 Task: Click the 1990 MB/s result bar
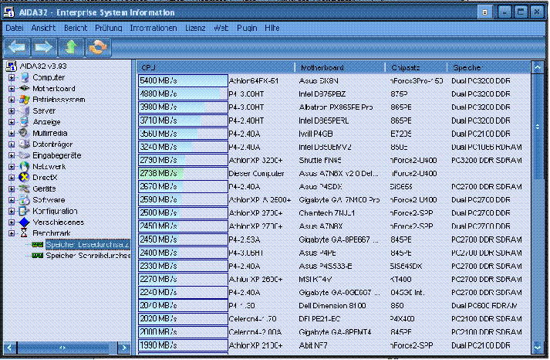[183, 345]
